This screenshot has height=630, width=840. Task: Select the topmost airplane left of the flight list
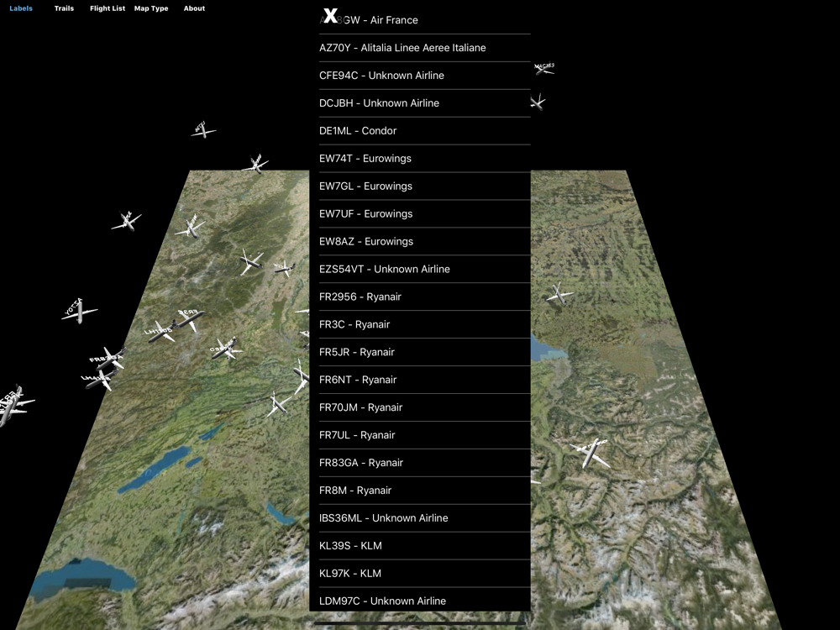point(202,130)
